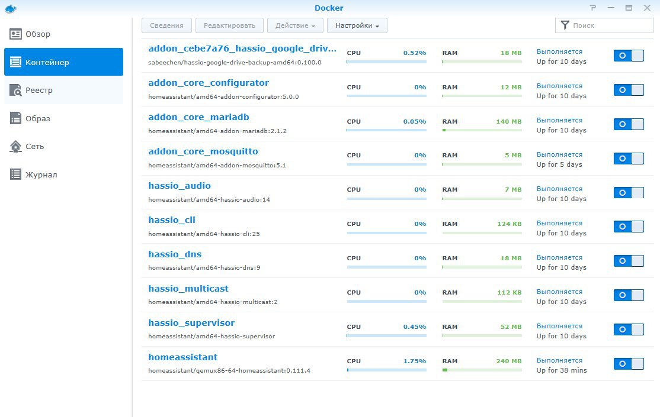Go to the Реестр section
The height and width of the screenshot is (417, 660).
click(63, 90)
